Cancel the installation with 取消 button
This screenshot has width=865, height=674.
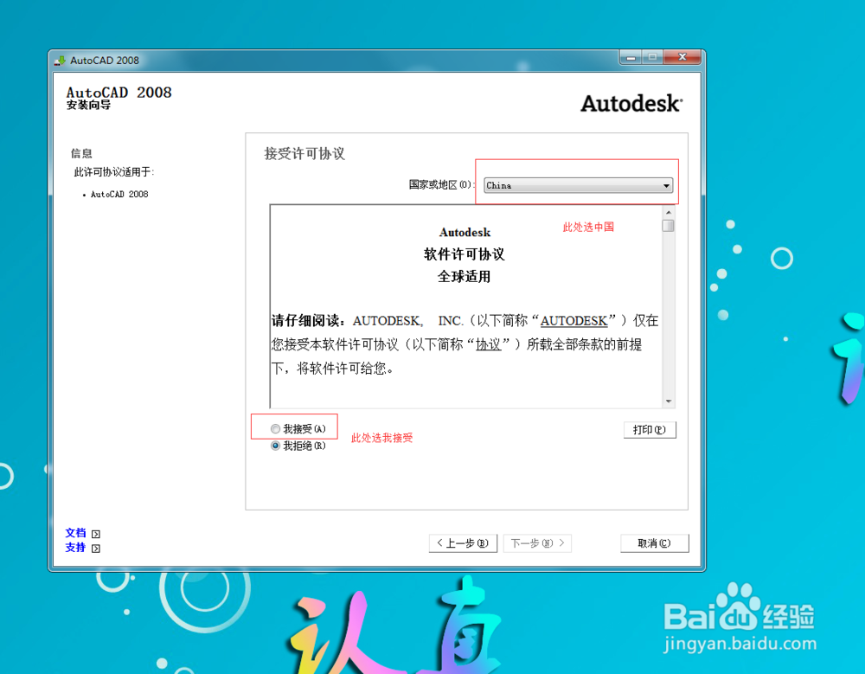point(654,543)
